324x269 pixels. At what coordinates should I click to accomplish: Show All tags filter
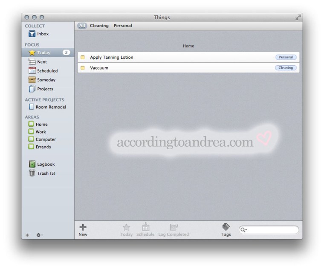click(x=82, y=26)
